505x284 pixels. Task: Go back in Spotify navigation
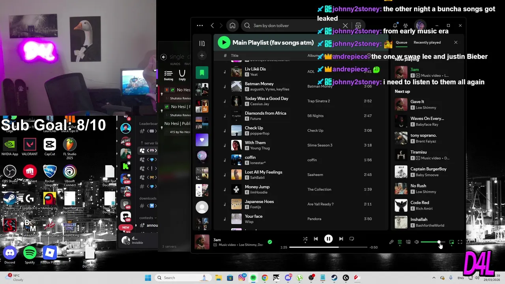(212, 26)
